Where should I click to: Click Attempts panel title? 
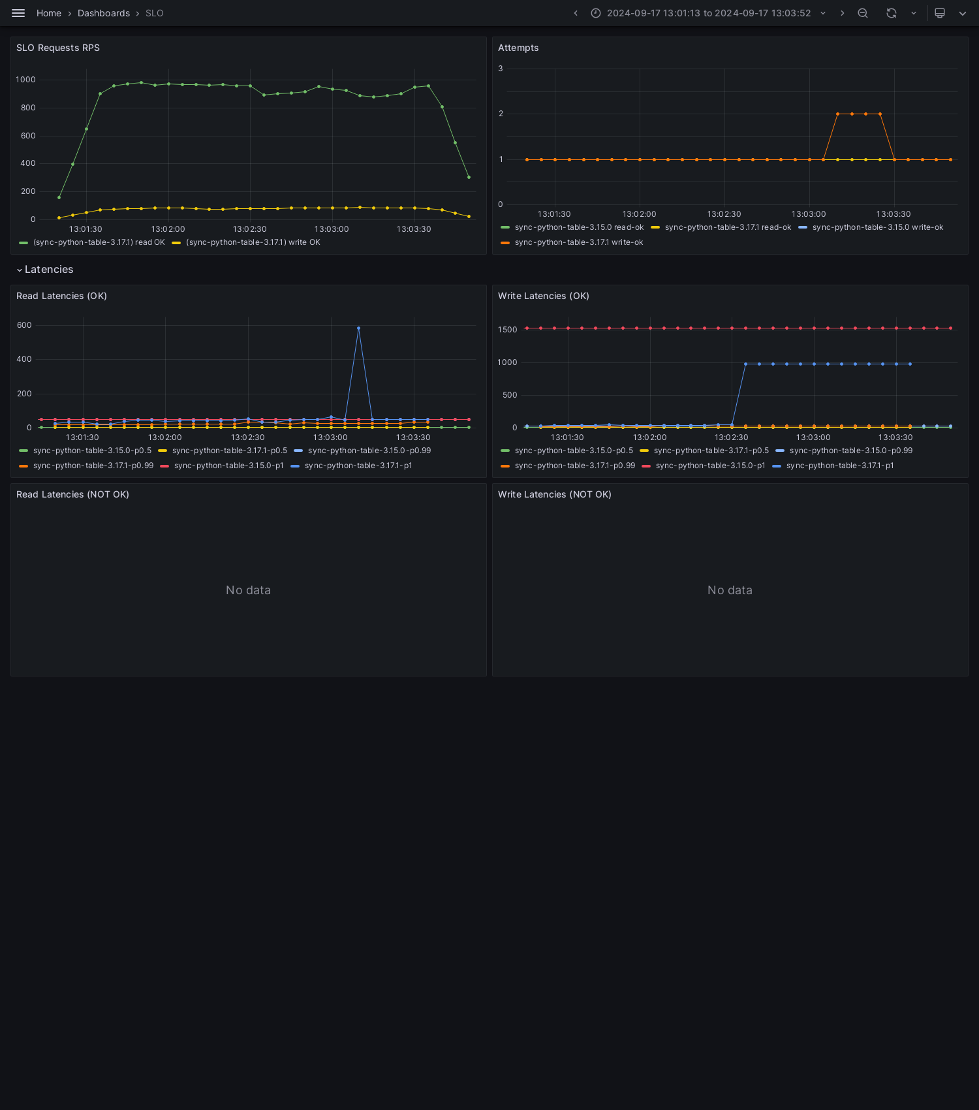[x=518, y=48]
